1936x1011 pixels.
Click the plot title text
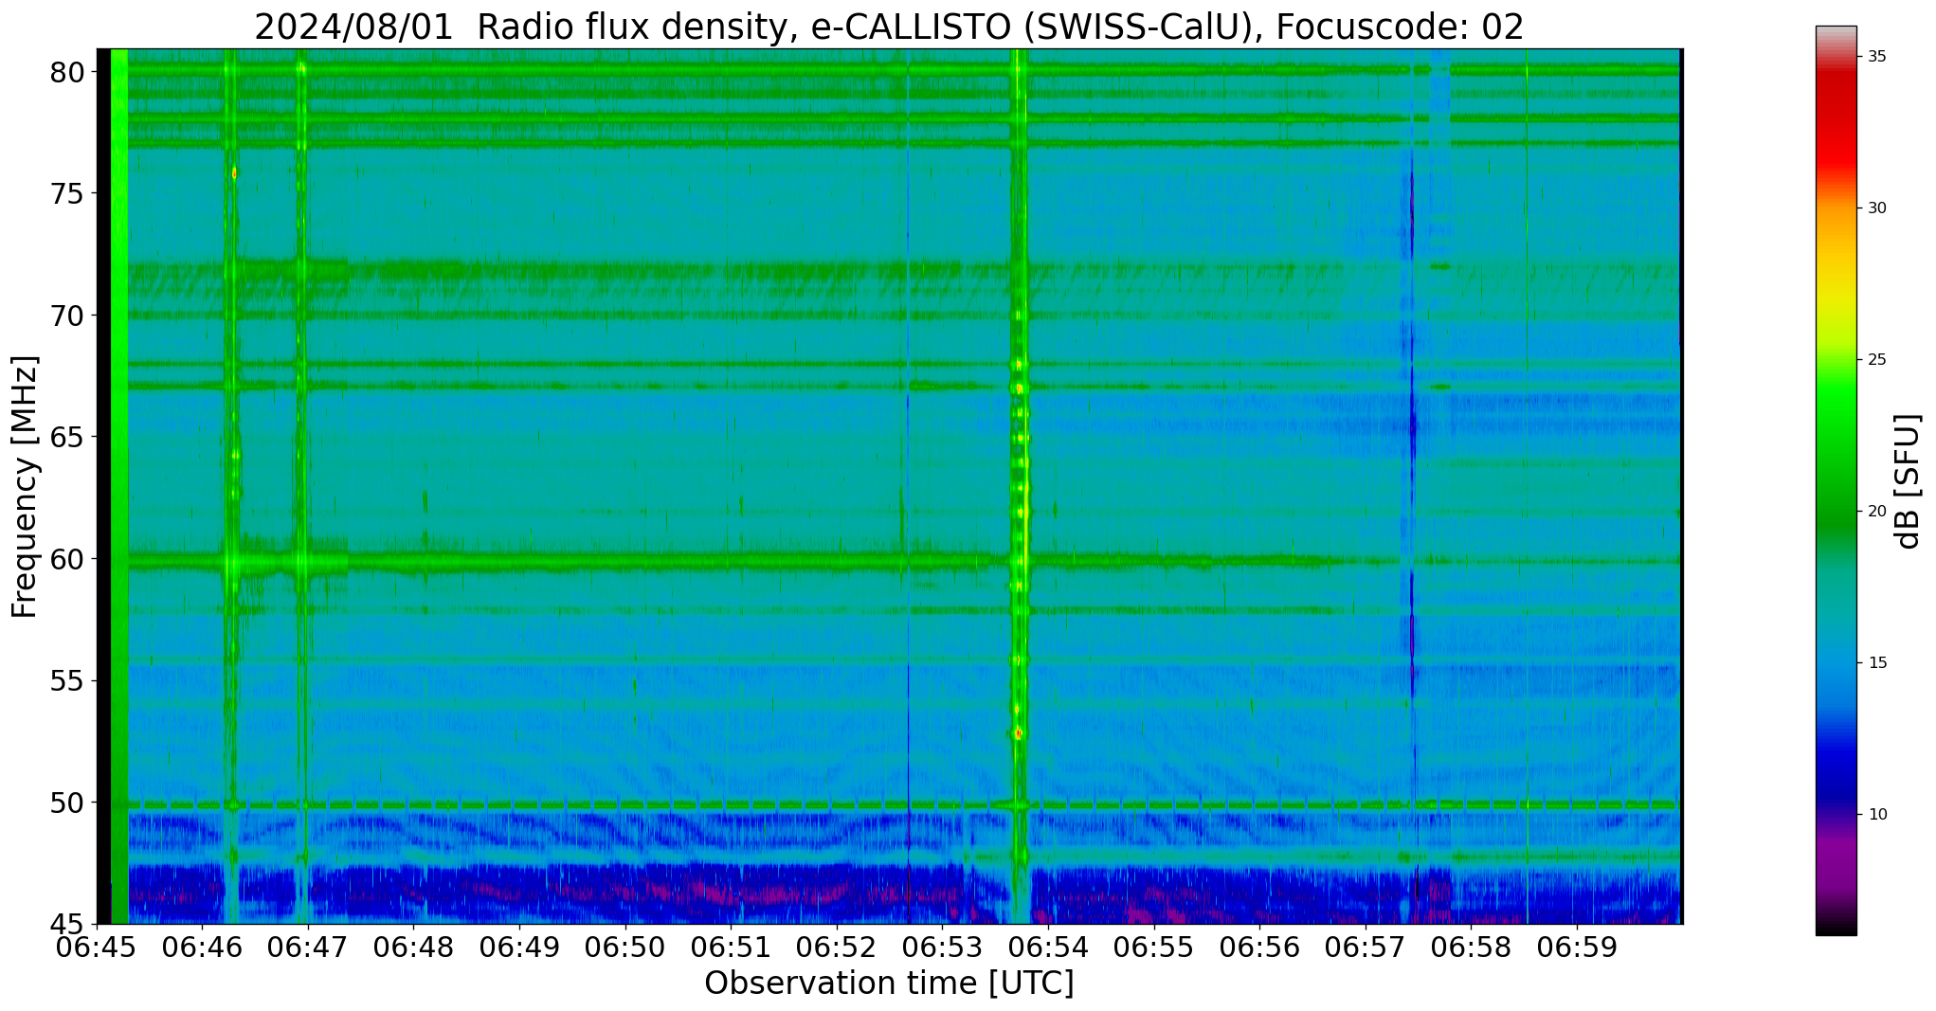click(889, 27)
